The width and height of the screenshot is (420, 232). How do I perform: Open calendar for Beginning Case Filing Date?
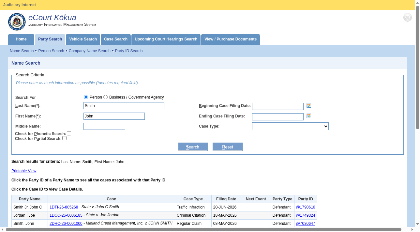tap(309, 105)
